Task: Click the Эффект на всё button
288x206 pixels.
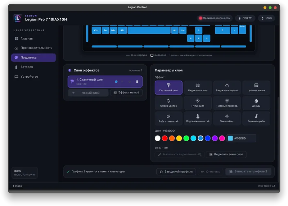Action: 126,92
